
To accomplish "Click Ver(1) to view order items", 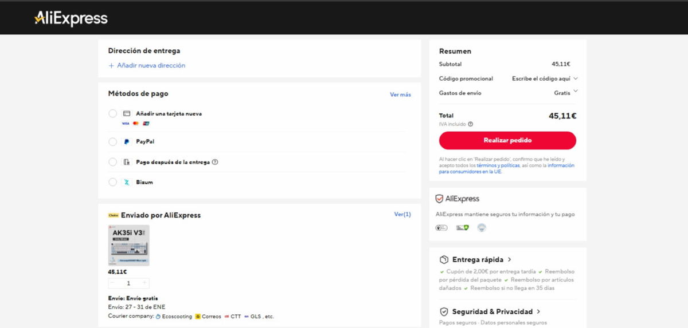I will pos(402,215).
